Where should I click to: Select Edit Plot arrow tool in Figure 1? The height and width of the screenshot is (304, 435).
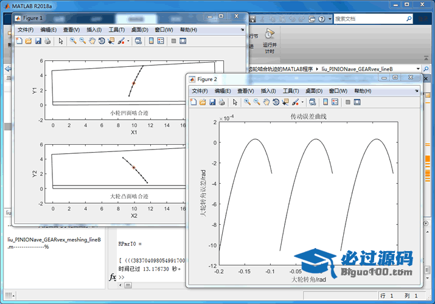coord(61,41)
